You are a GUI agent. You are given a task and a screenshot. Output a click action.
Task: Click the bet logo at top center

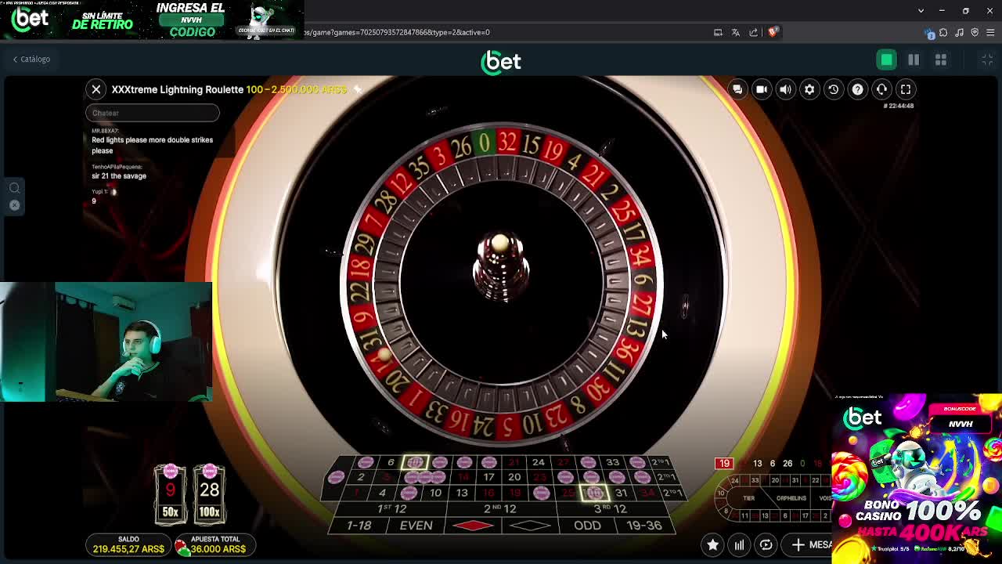pos(501,62)
